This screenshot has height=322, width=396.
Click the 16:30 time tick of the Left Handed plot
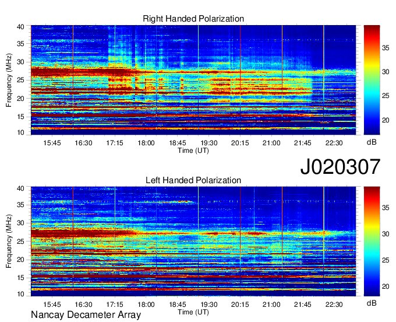(x=83, y=304)
